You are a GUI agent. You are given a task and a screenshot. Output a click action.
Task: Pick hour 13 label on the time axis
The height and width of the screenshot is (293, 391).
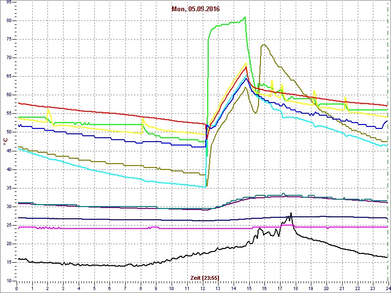pyautogui.click(x=217, y=288)
